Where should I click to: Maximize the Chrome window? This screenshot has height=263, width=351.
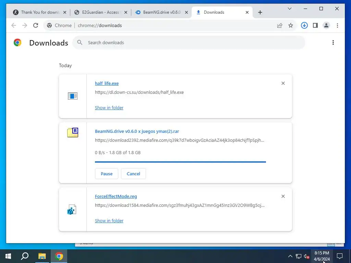click(321, 9)
